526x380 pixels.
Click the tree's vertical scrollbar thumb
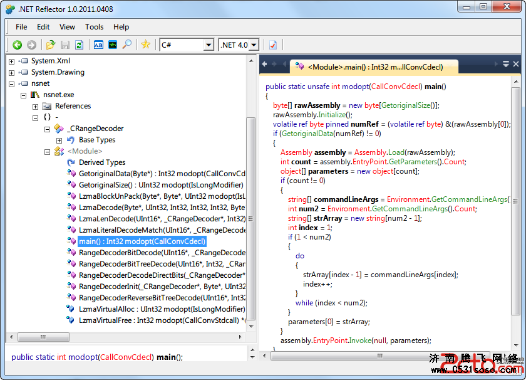point(250,219)
